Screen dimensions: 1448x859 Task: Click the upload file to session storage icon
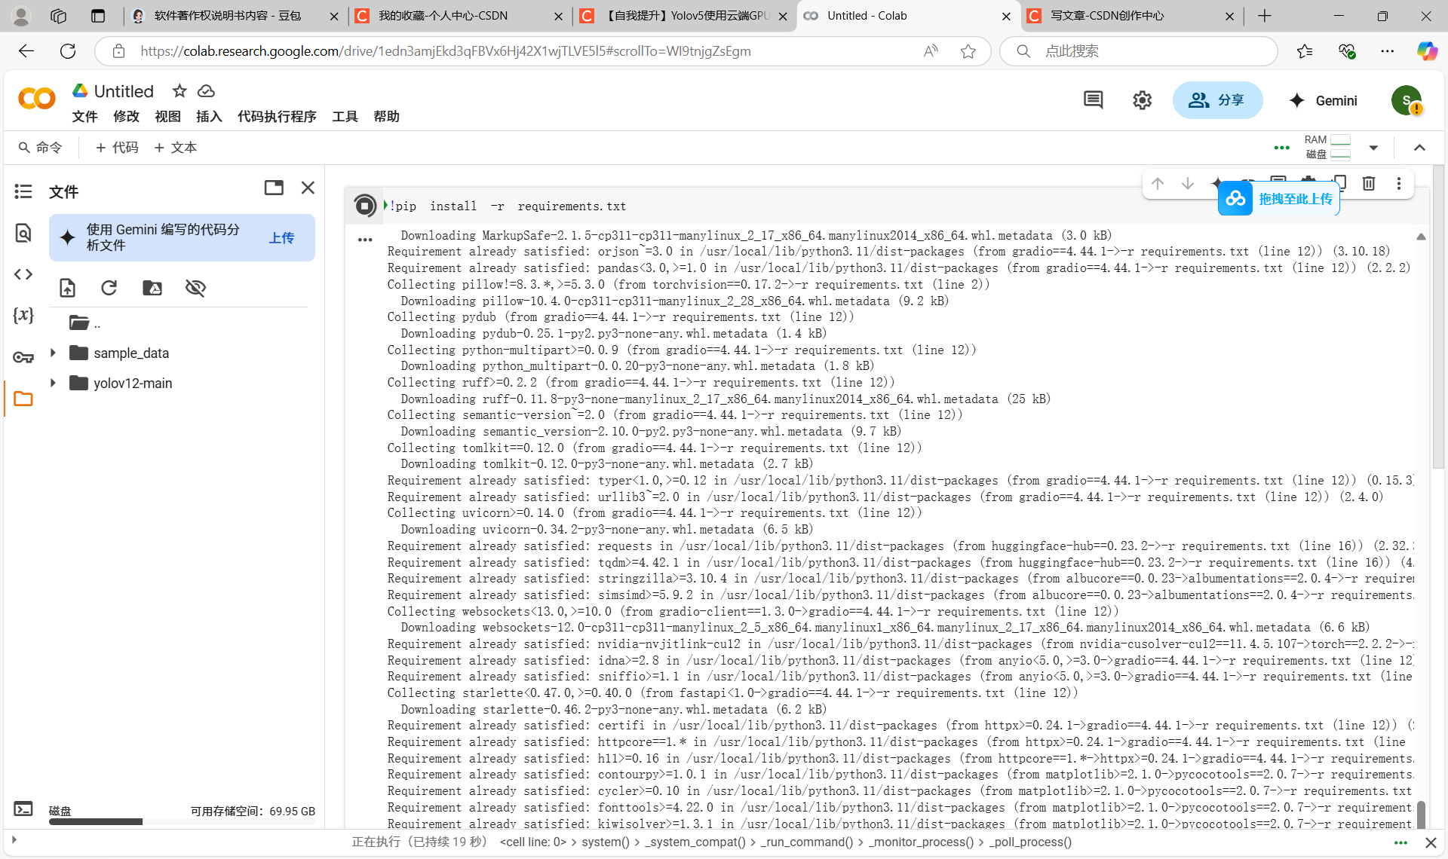tap(67, 288)
